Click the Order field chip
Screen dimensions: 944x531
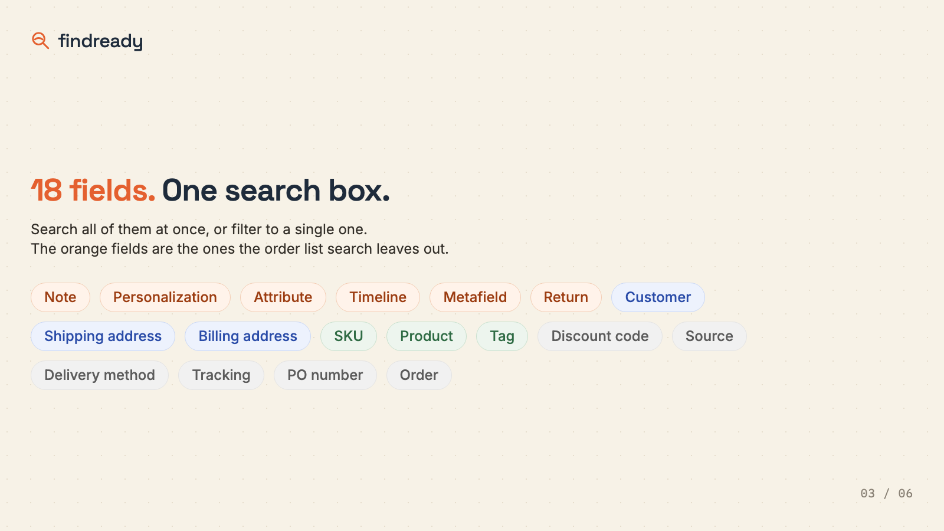(419, 375)
